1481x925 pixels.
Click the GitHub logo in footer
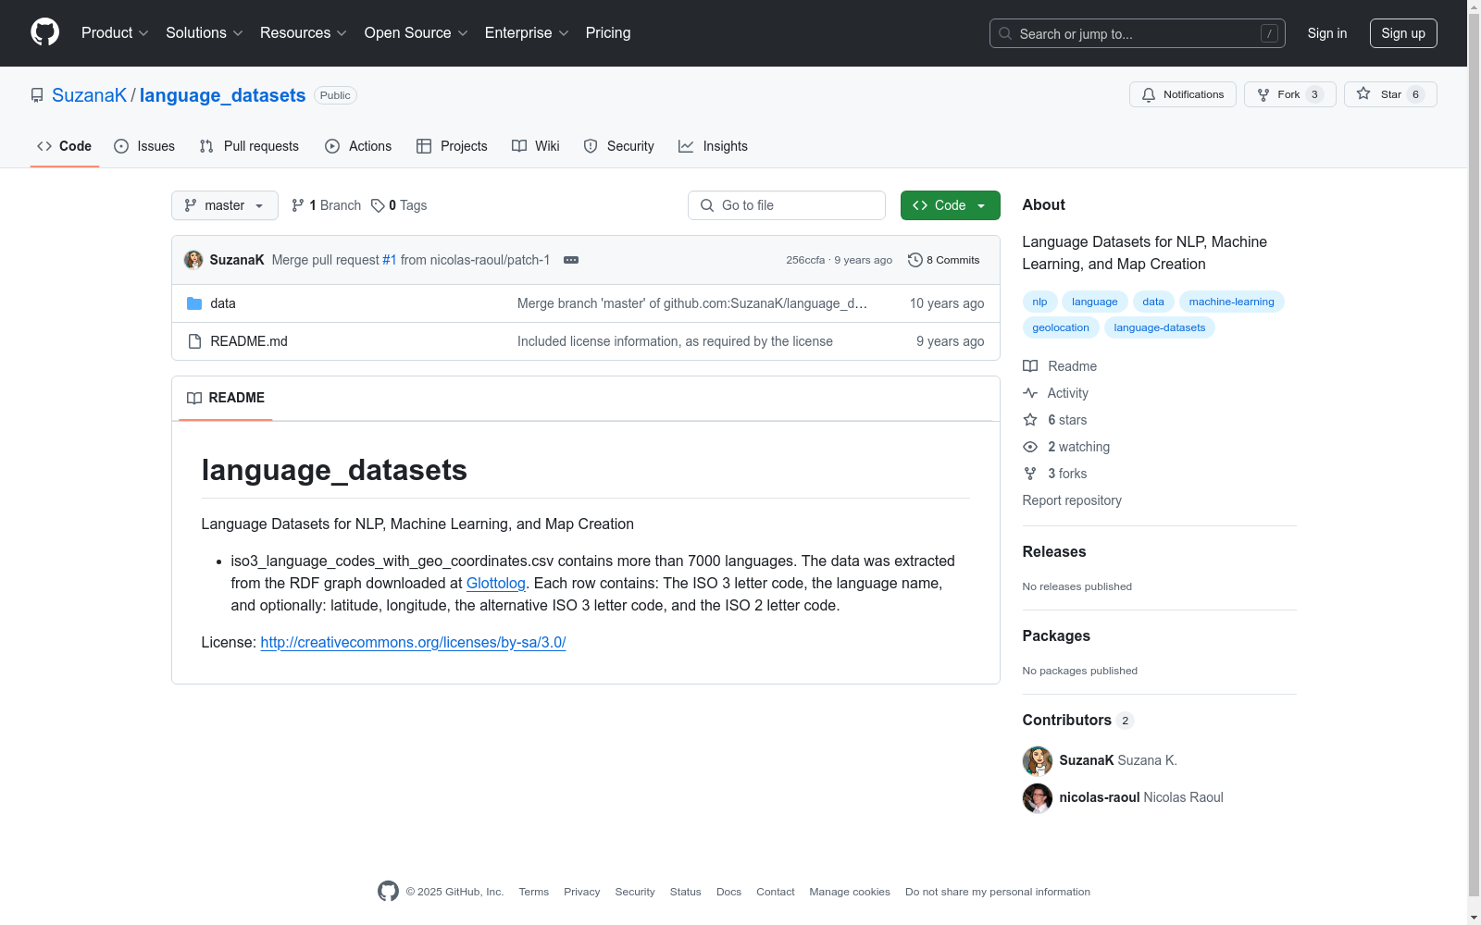point(388,891)
